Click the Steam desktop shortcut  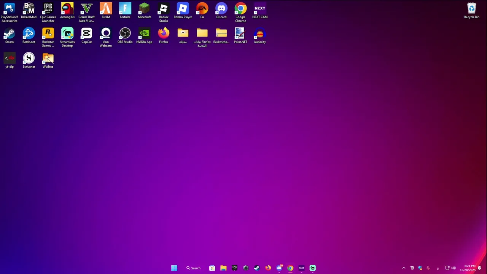click(10, 36)
